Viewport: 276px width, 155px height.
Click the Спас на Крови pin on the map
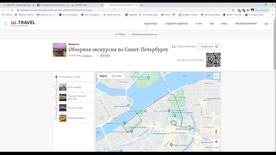169,111
